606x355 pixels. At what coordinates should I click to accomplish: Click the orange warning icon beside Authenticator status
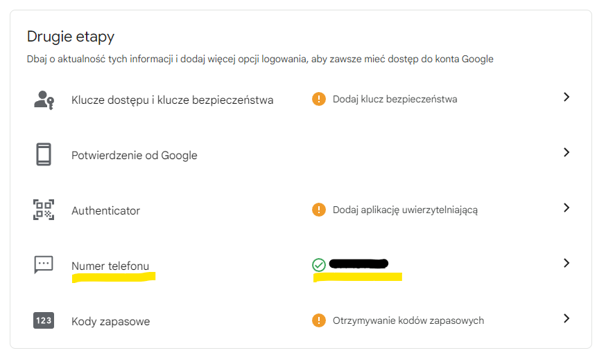pyautogui.click(x=319, y=210)
